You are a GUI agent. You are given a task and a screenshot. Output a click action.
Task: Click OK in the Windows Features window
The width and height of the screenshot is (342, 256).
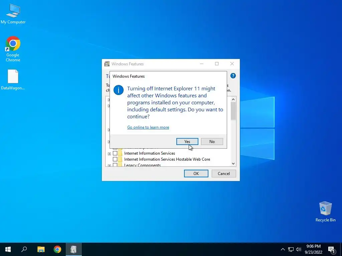point(196,173)
